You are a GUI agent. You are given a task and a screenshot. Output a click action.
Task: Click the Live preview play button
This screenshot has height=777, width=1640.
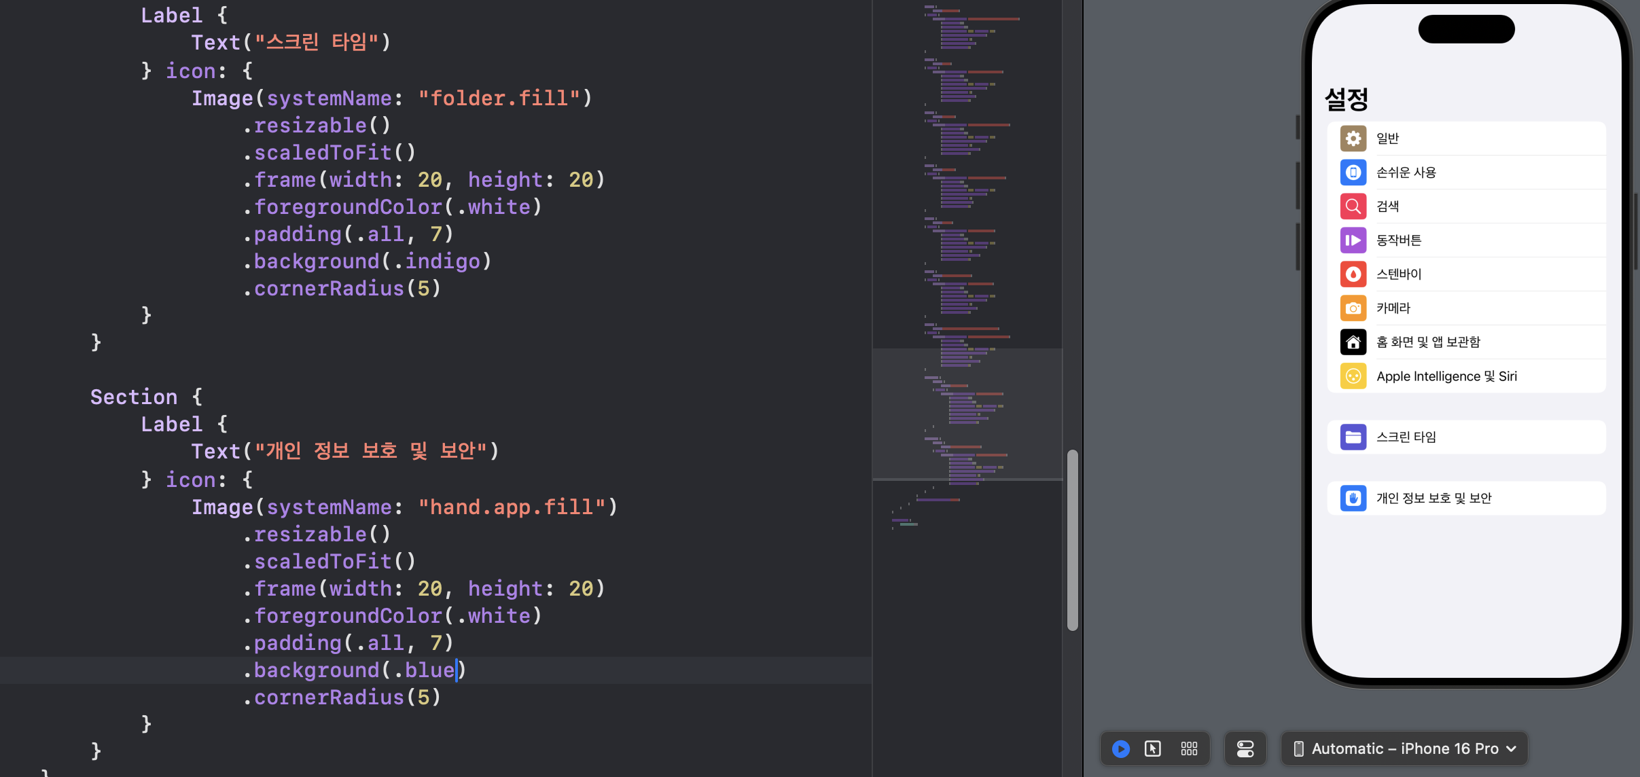pyautogui.click(x=1120, y=748)
